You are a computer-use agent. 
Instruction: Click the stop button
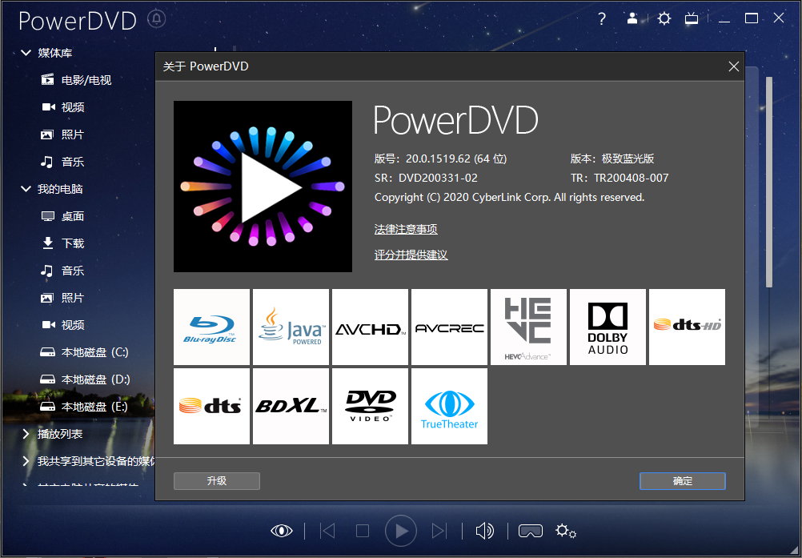(362, 531)
